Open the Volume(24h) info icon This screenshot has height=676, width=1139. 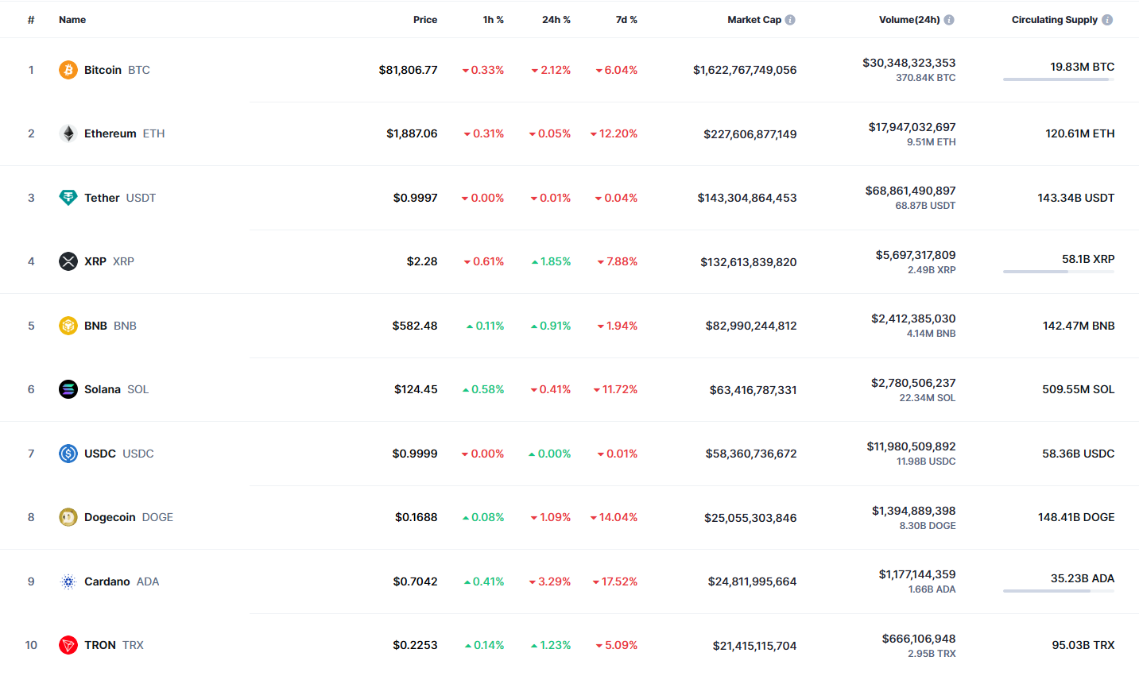[x=949, y=20]
